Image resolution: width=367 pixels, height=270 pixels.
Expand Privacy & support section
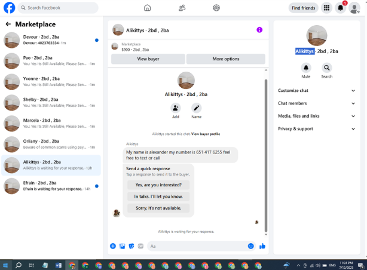(316, 128)
